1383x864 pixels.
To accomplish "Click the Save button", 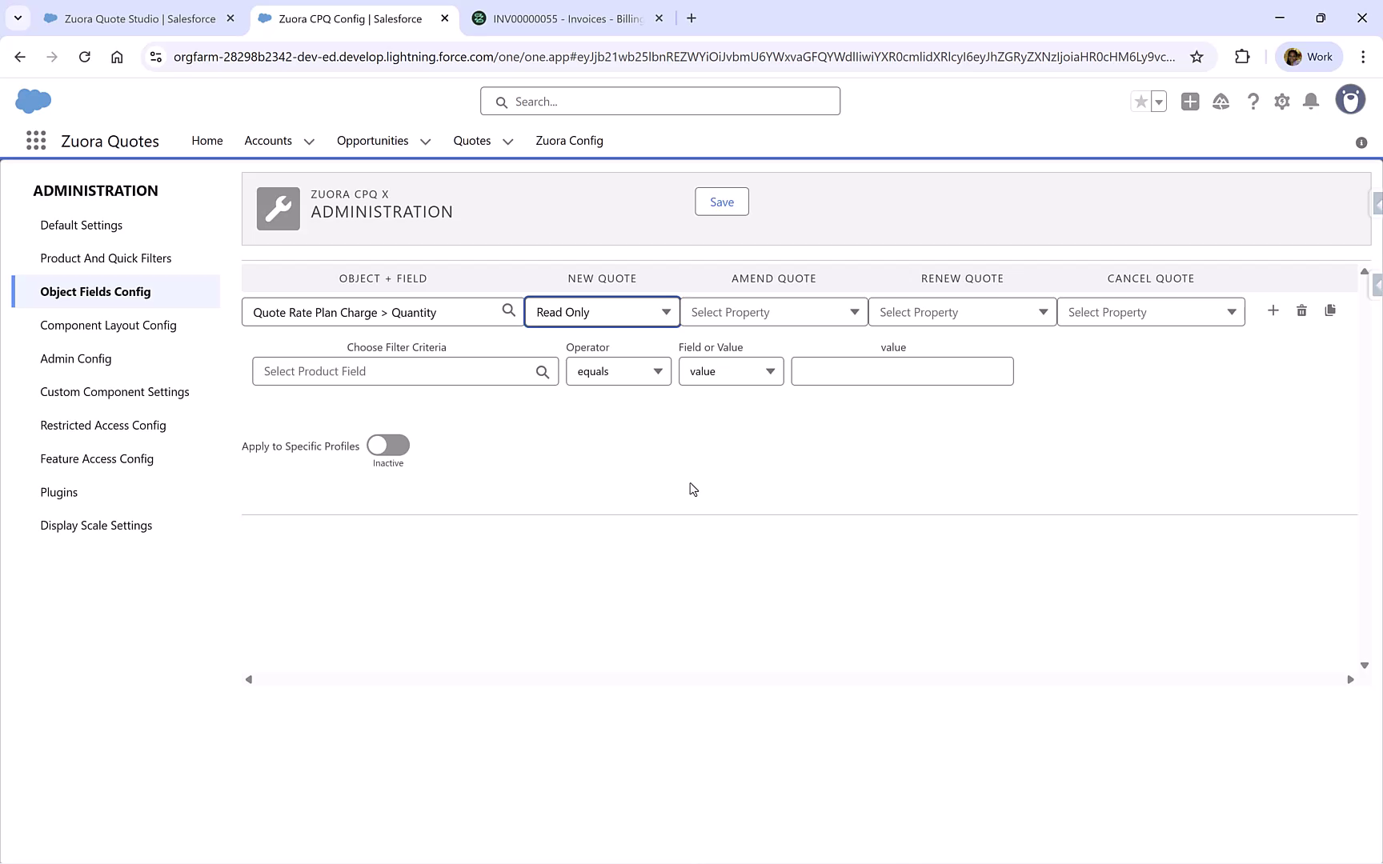I will [x=720, y=201].
